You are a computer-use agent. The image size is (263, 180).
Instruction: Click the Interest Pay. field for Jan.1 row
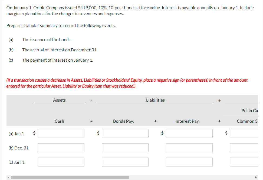pos(189,133)
